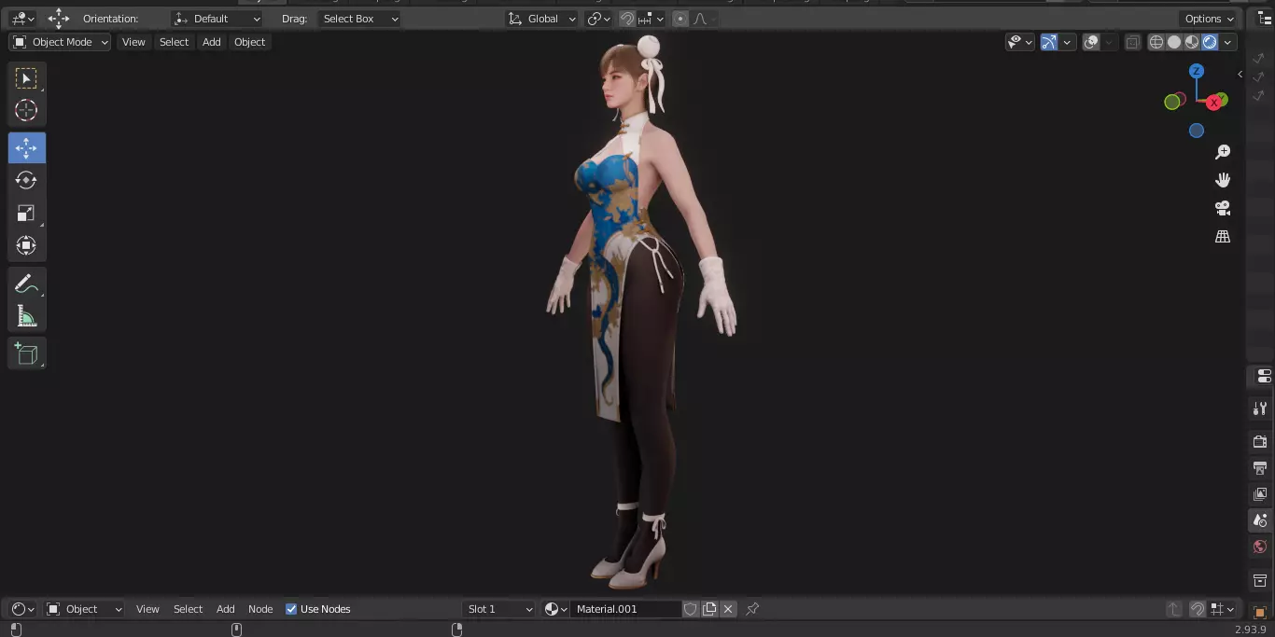This screenshot has height=637, width=1275.
Task: Browse materials with sphere icon
Action: 554,609
